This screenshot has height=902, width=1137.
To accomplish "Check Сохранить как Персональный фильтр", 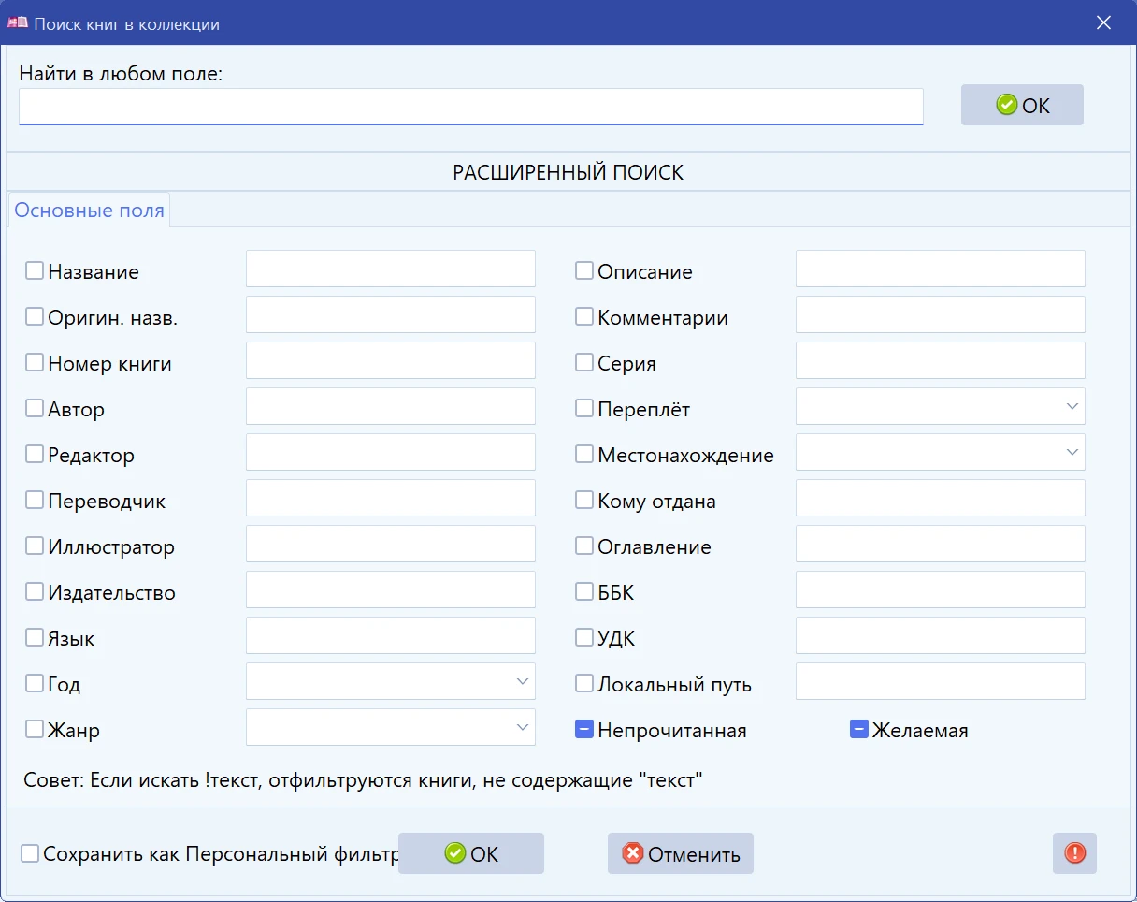I will [30, 854].
